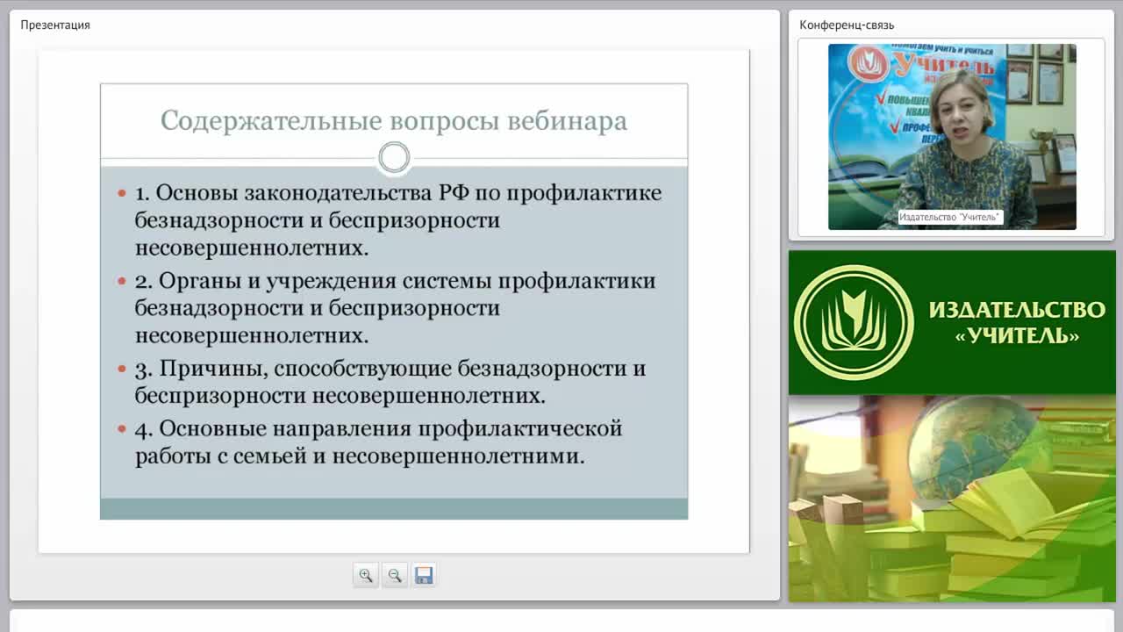The width and height of the screenshot is (1123, 632).
Task: Save the presentation with floppy disk icon
Action: click(424, 575)
